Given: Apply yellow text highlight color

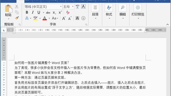Looking at the screenshot, I should click(35, 18).
